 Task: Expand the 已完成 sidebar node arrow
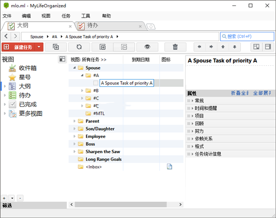point(5,105)
